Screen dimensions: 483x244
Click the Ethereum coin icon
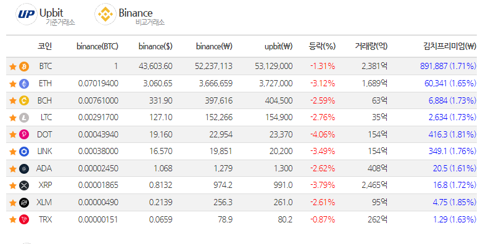(24, 84)
